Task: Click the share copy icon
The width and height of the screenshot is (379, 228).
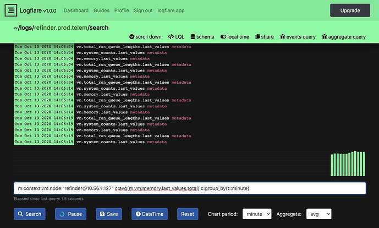Action: pos(257,37)
